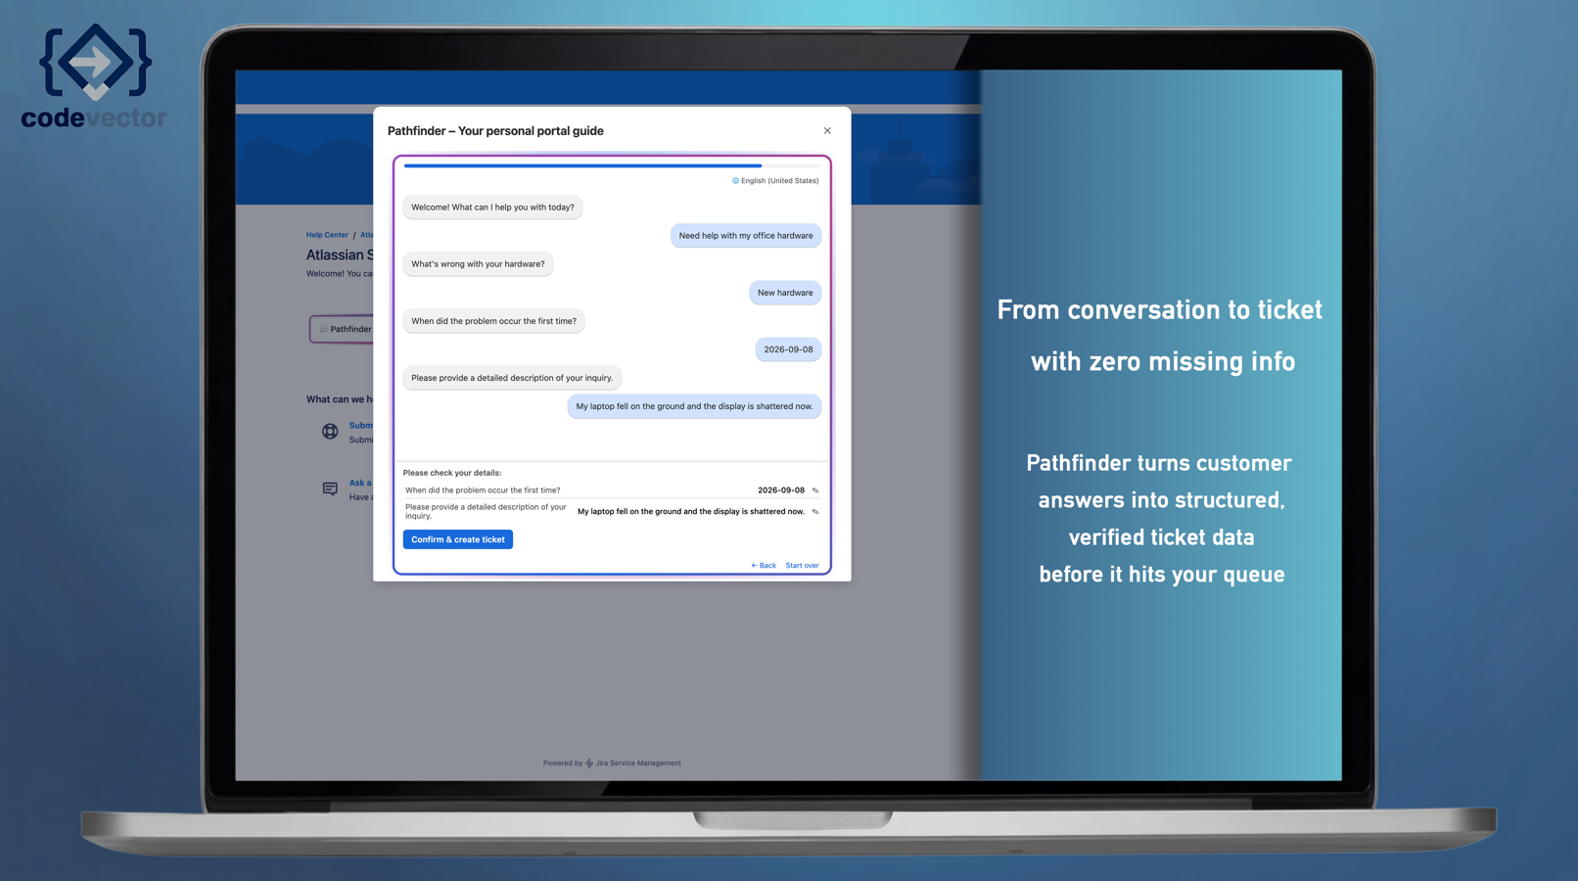This screenshot has height=881, width=1578.
Task: Edit the inquiry description pencil icon
Action: click(815, 511)
